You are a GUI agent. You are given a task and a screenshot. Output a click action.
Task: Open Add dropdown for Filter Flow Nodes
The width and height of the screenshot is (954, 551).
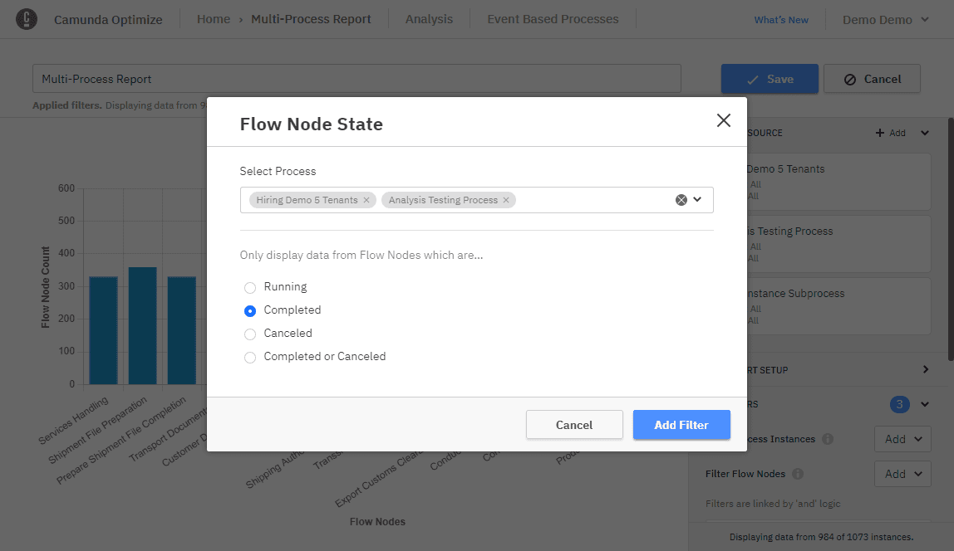[902, 474]
